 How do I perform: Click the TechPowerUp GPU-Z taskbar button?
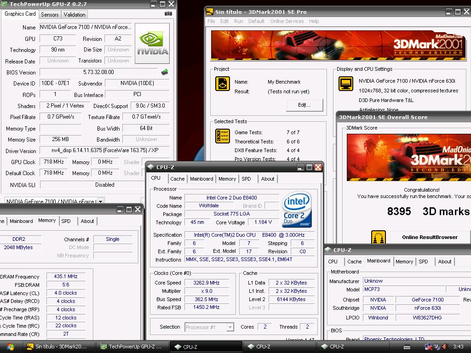tap(132, 347)
